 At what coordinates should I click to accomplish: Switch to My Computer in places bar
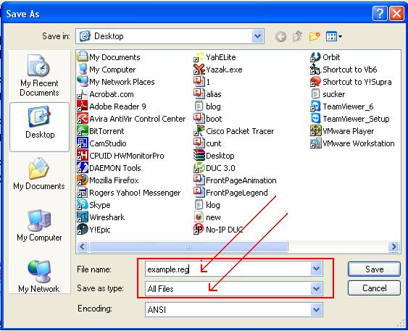point(39,226)
